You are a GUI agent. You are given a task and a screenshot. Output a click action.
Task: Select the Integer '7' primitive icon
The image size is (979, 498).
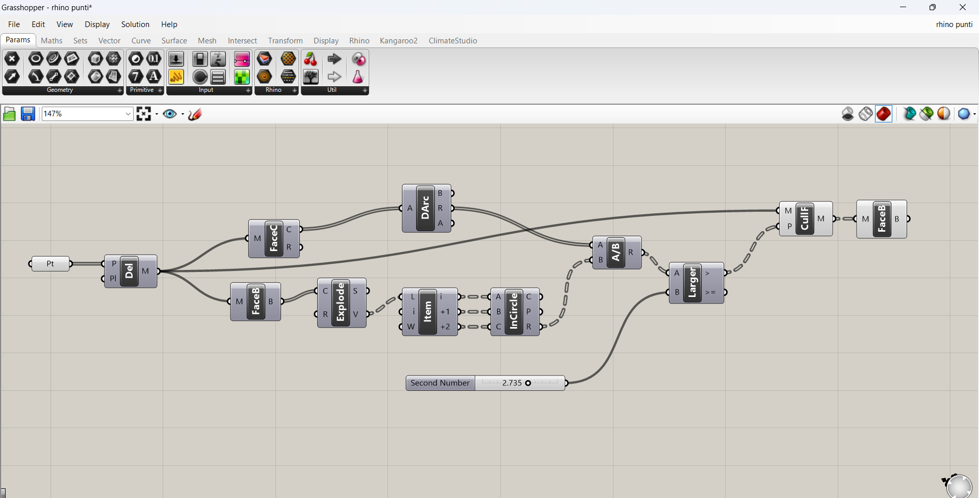(136, 77)
